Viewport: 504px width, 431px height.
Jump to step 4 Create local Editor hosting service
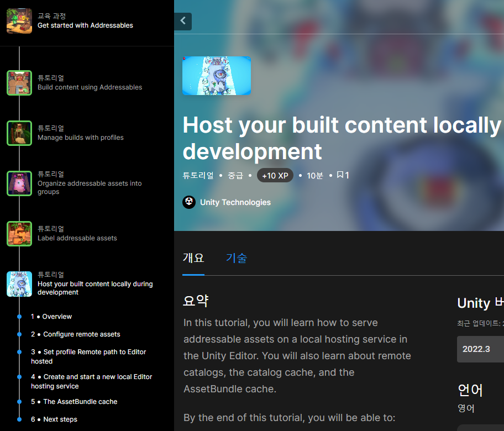(92, 381)
